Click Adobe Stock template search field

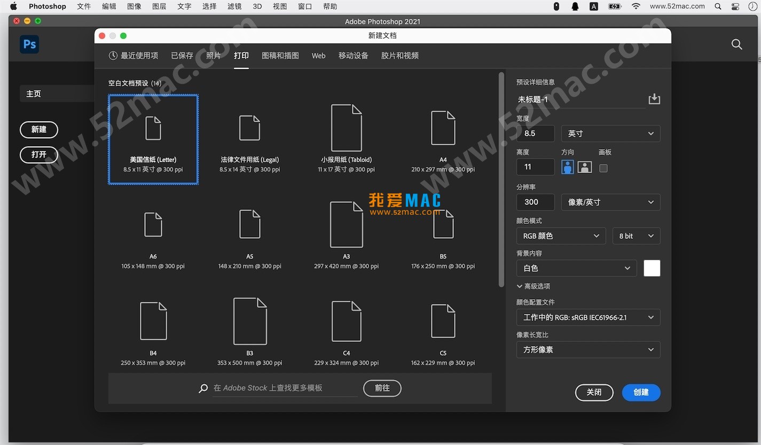click(285, 388)
